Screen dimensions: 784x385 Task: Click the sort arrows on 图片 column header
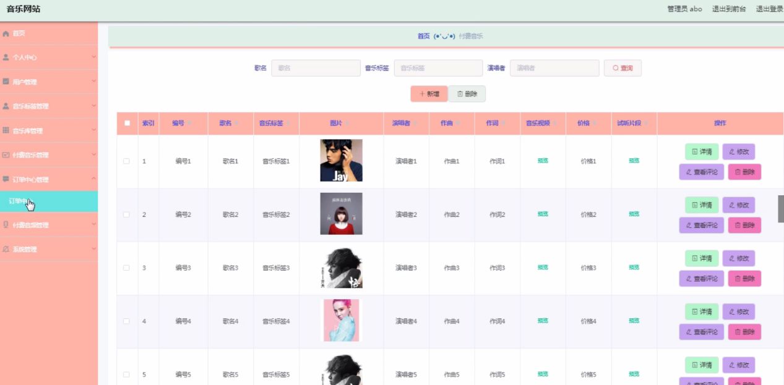tap(347, 124)
